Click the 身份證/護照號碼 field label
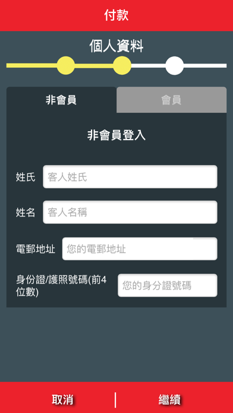 (x=61, y=285)
